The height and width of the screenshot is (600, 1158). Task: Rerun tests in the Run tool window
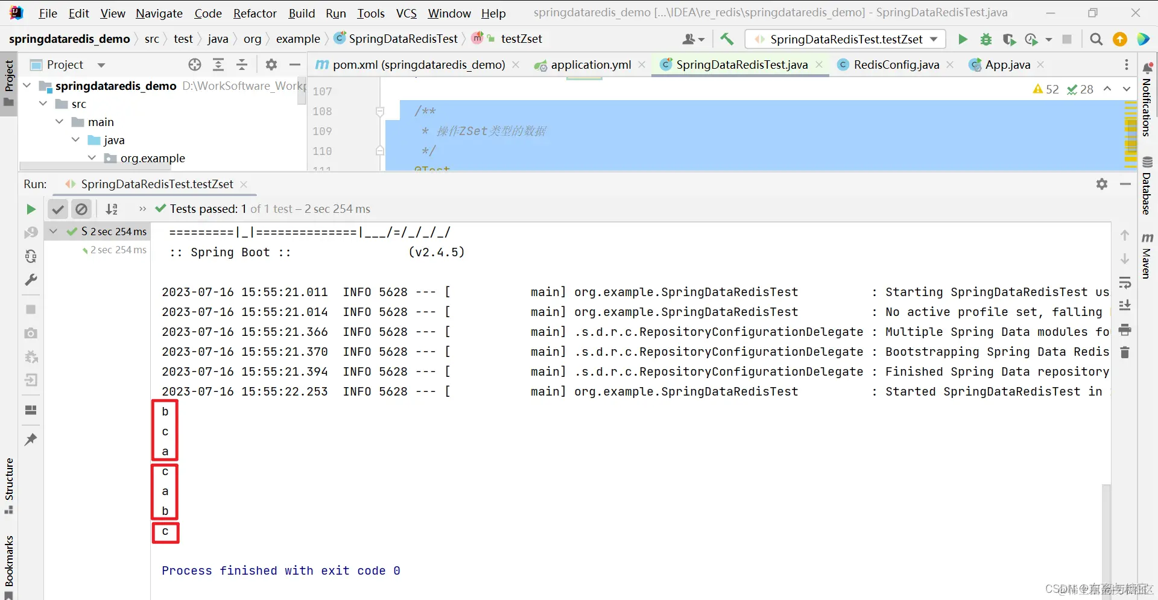tap(31, 209)
